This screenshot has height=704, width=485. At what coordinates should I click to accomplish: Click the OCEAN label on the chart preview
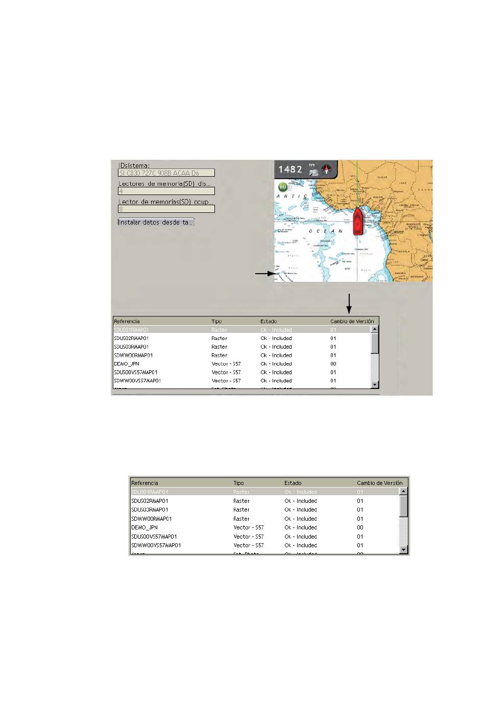click(326, 231)
